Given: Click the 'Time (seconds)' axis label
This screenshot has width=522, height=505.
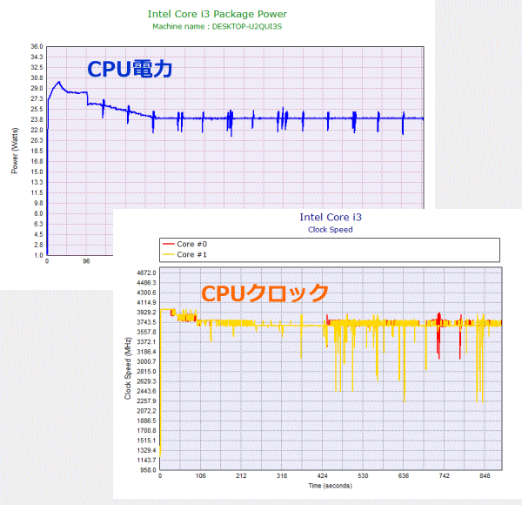Looking at the screenshot, I should (331, 486).
